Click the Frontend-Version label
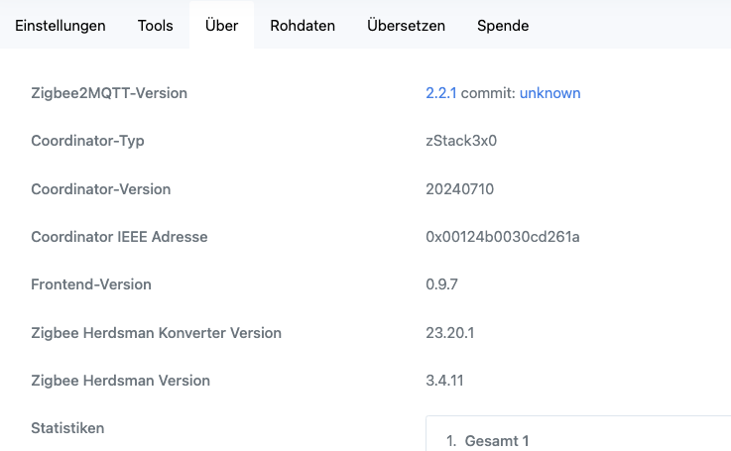The width and height of the screenshot is (731, 451). coord(91,284)
